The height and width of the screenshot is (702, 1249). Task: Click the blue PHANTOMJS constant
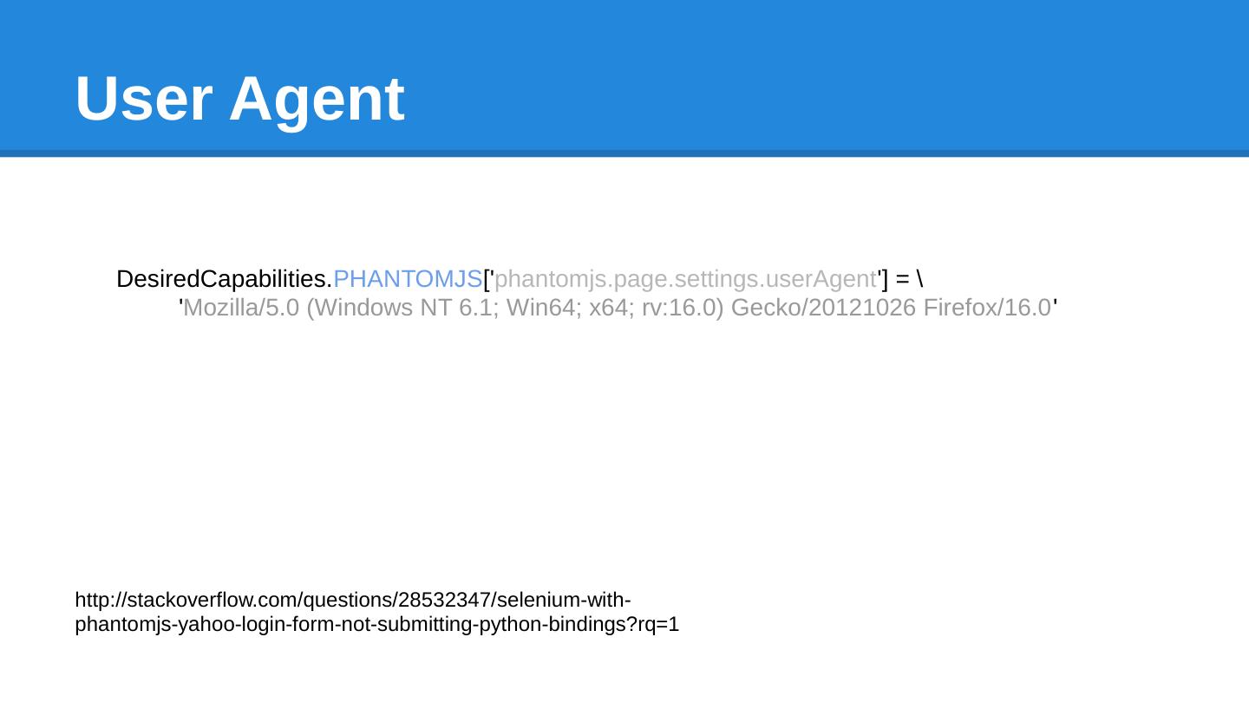[407, 279]
